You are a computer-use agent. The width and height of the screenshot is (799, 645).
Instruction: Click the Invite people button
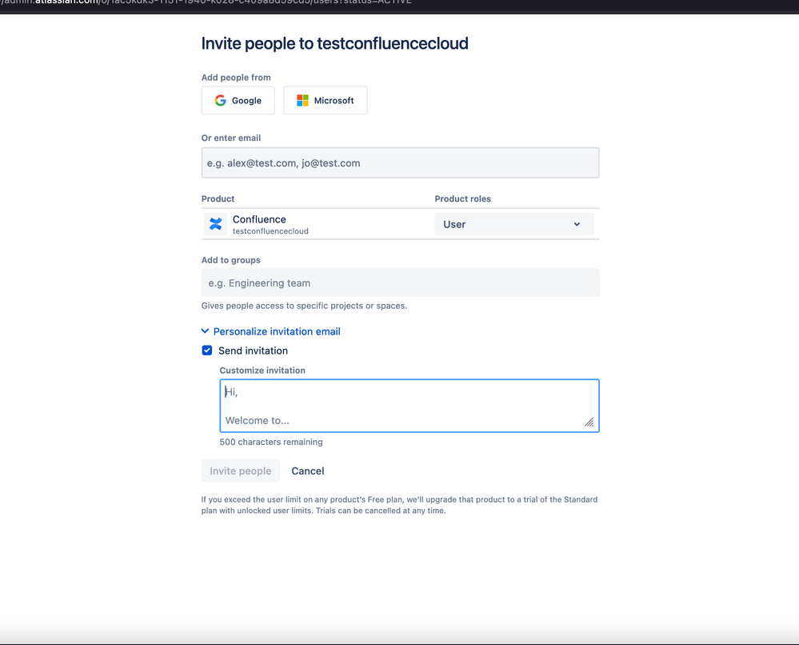tap(241, 471)
